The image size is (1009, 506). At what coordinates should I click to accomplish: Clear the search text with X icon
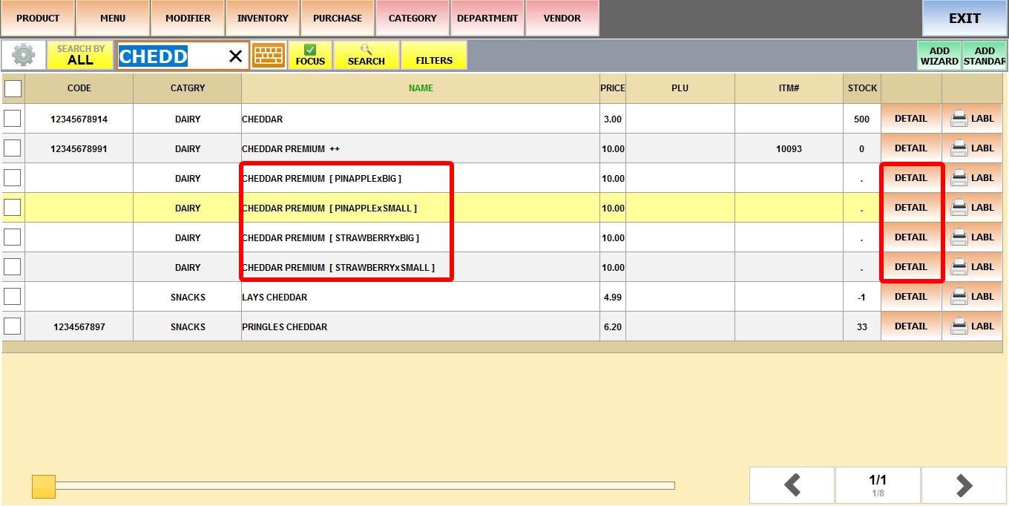click(x=235, y=56)
